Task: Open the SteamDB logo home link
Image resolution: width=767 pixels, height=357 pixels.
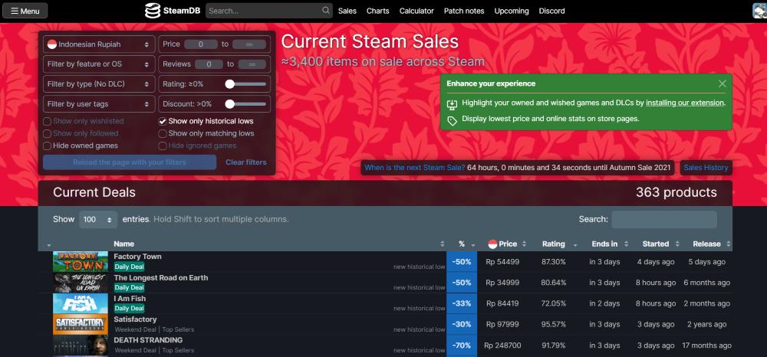Action: coord(172,11)
